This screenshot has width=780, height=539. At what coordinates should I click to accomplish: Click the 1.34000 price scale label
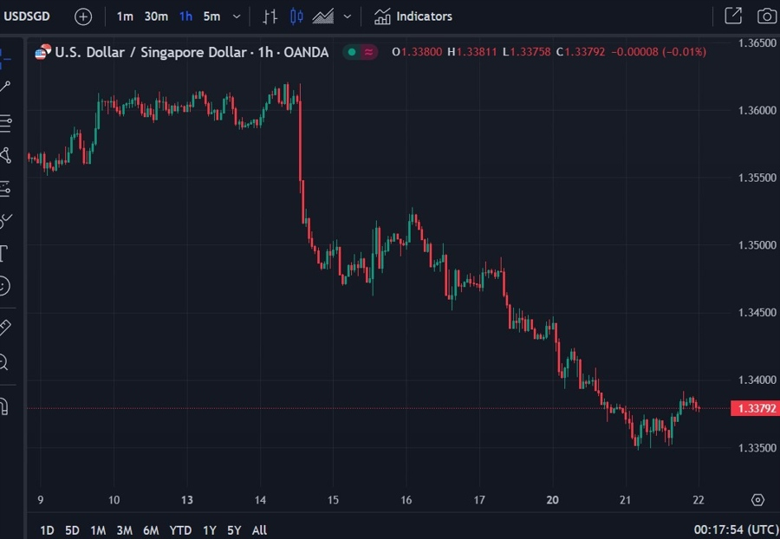[x=757, y=380]
